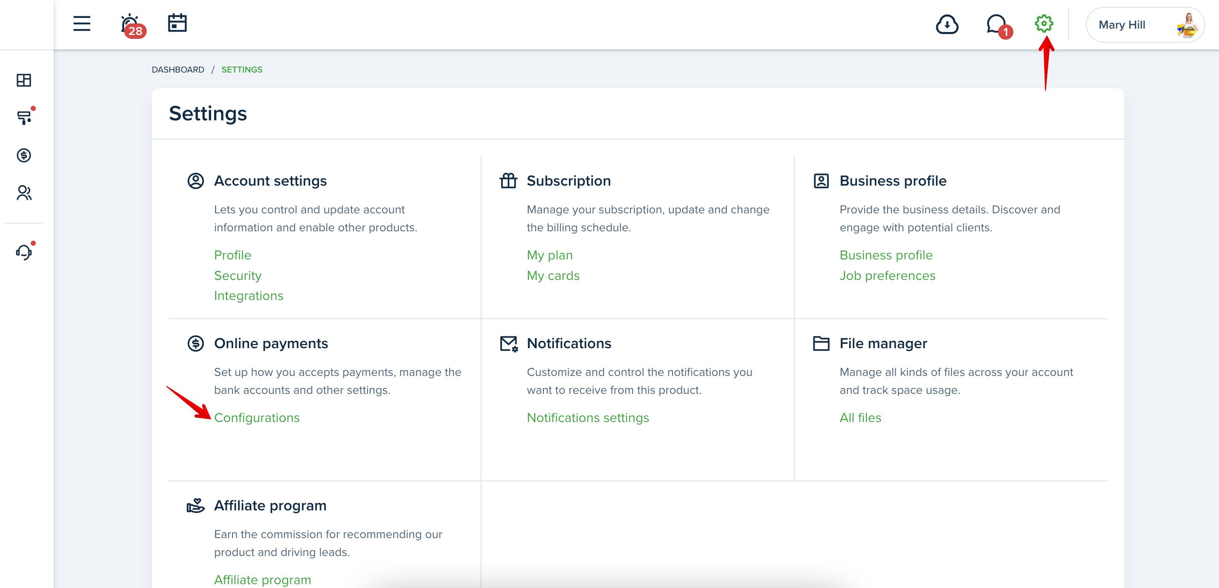Image resolution: width=1219 pixels, height=588 pixels.
Task: Click Mary Hill's avatar picture
Action: point(1187,25)
